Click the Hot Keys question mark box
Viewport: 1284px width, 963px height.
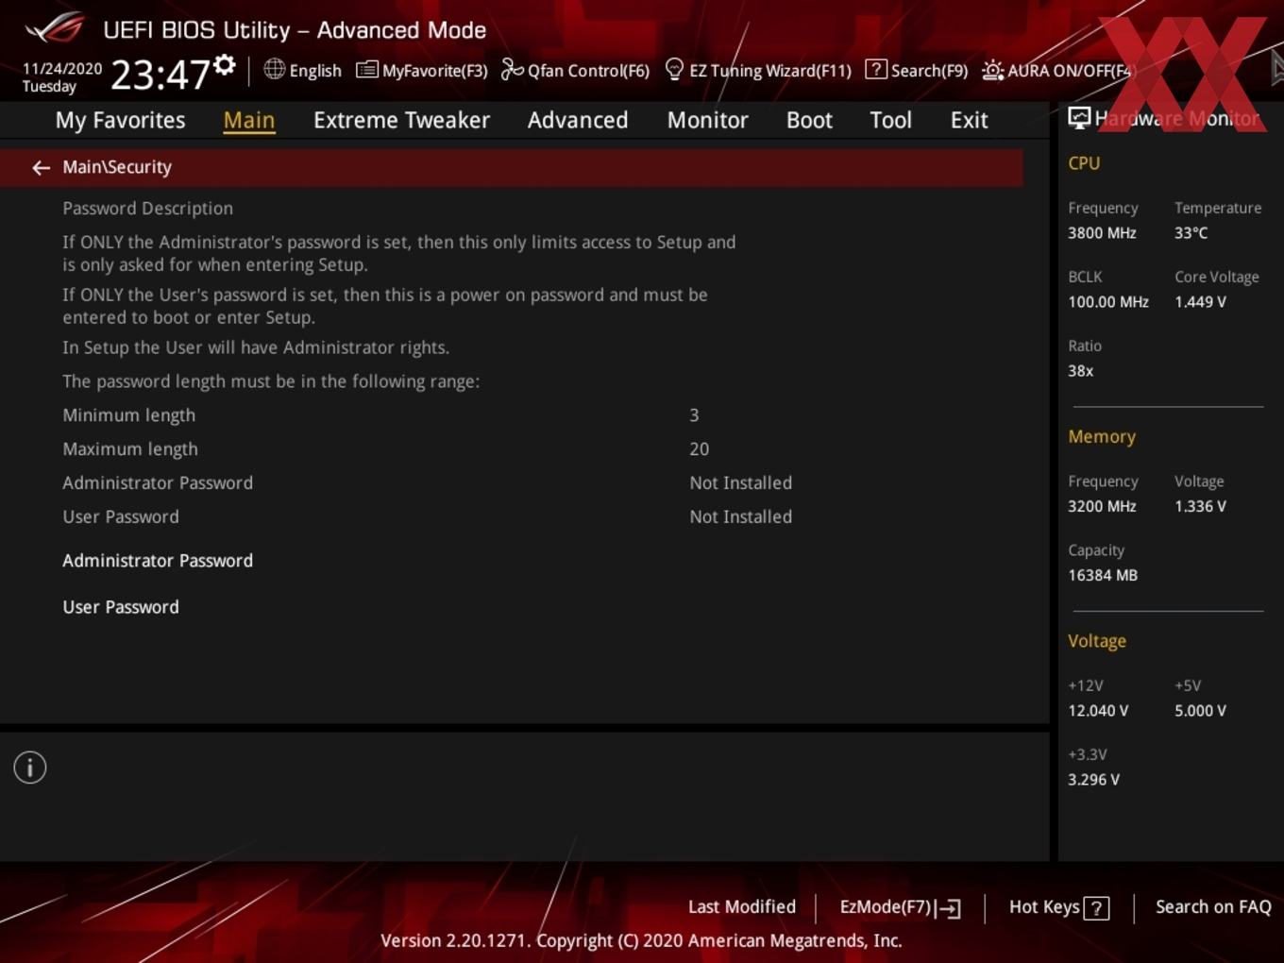tap(1096, 908)
